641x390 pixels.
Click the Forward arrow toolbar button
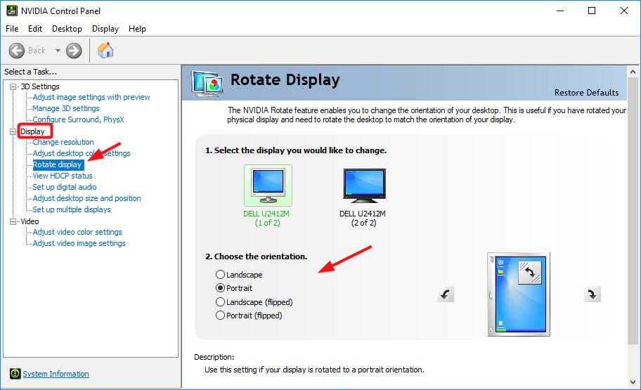(x=74, y=51)
